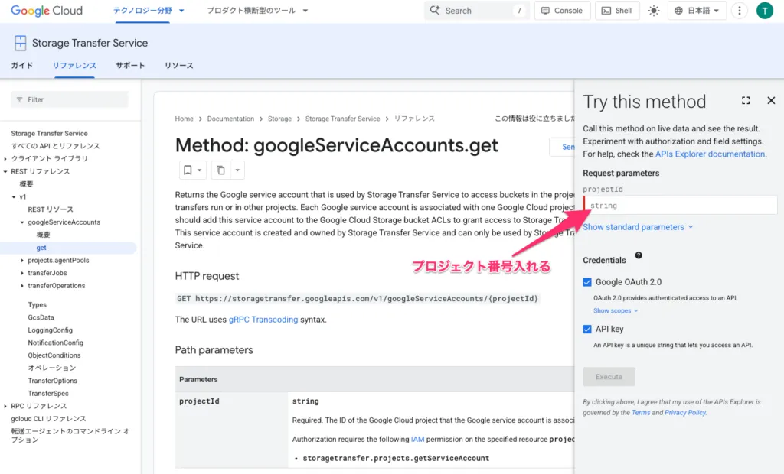Collapse the REST リファレンス tree section
This screenshot has width=784, height=474.
click(x=5, y=171)
